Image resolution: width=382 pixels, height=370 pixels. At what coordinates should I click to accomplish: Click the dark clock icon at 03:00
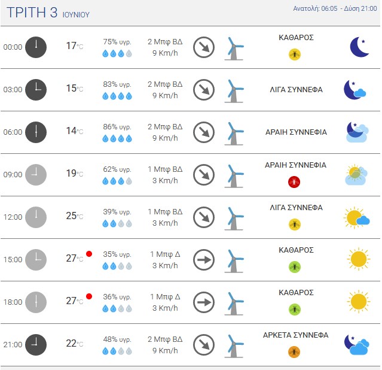click(x=36, y=90)
